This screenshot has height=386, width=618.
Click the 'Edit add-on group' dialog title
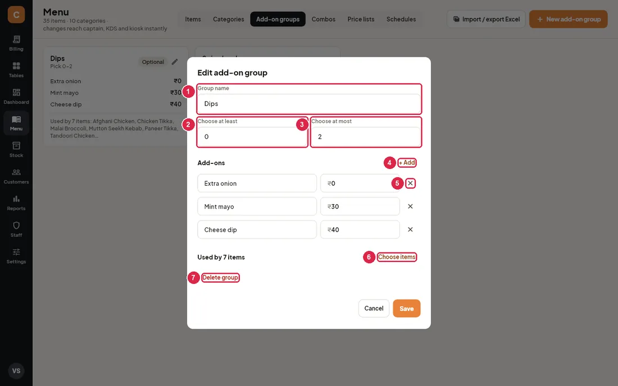coord(232,73)
